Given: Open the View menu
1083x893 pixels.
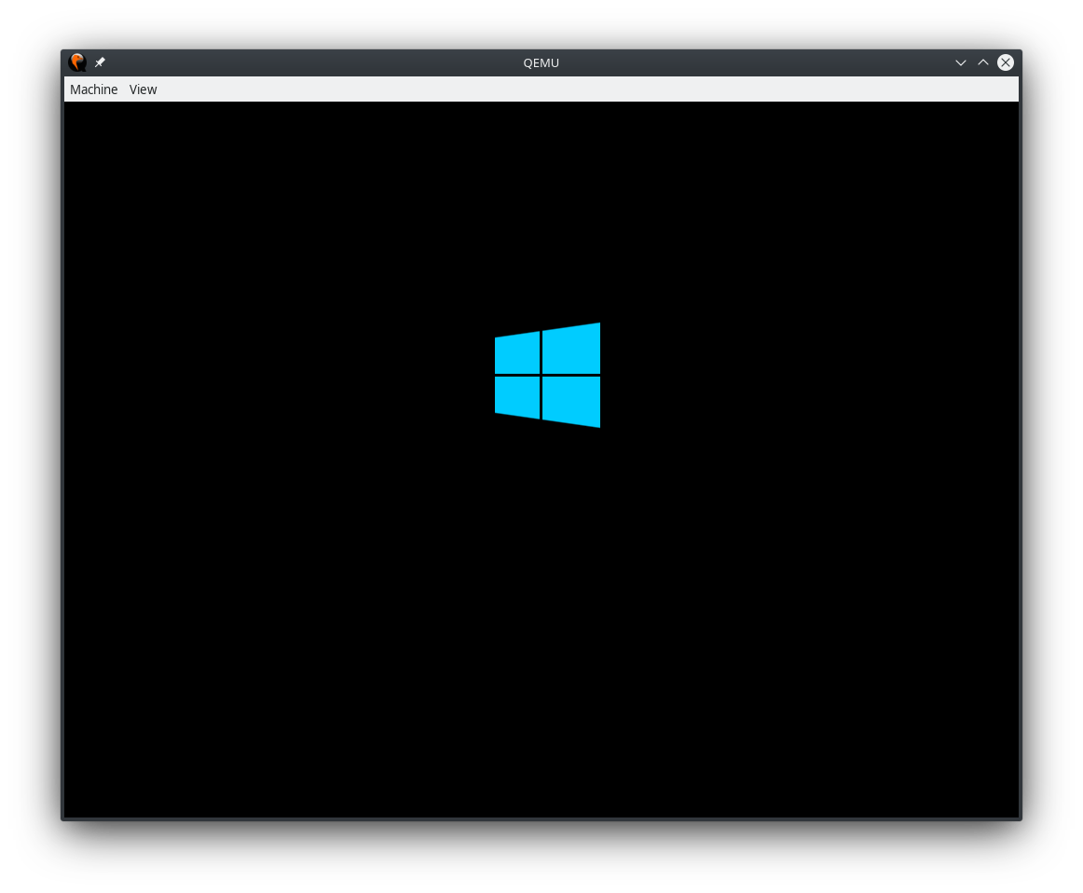Looking at the screenshot, I should click(x=143, y=89).
